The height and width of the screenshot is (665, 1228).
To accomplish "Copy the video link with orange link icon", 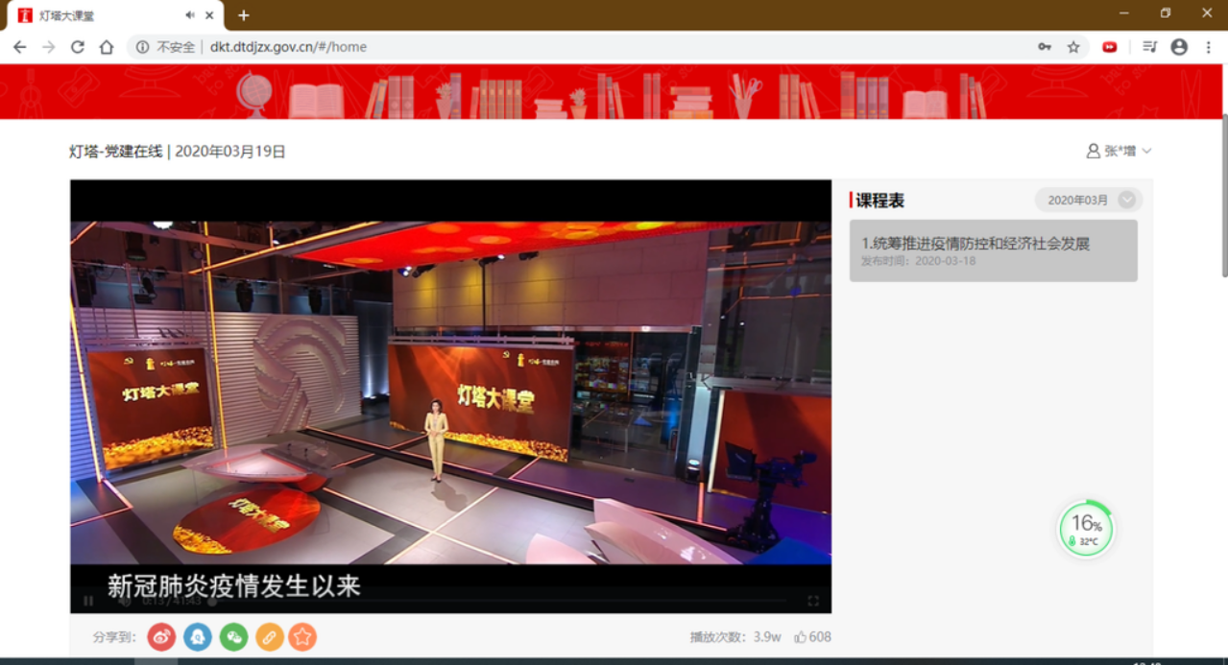I will click(x=269, y=636).
